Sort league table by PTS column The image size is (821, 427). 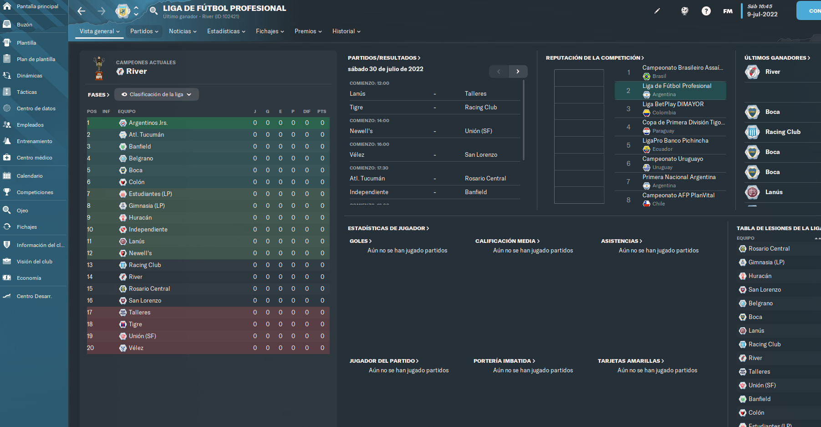click(x=322, y=112)
